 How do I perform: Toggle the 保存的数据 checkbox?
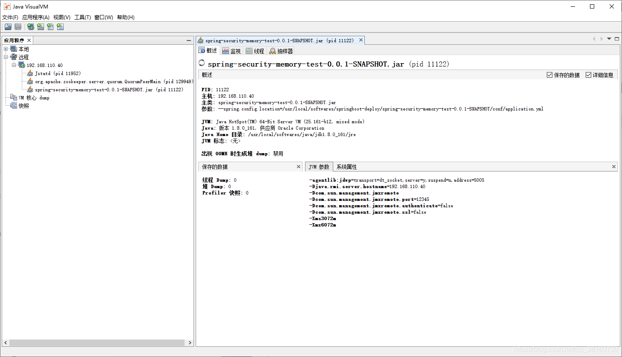[549, 75]
